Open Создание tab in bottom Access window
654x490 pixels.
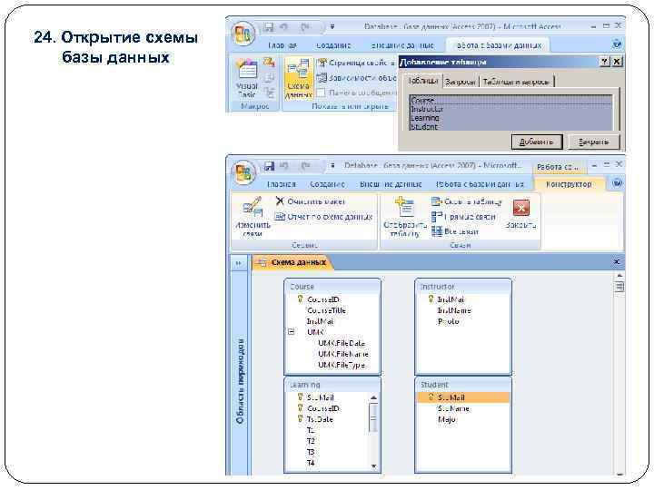point(327,184)
